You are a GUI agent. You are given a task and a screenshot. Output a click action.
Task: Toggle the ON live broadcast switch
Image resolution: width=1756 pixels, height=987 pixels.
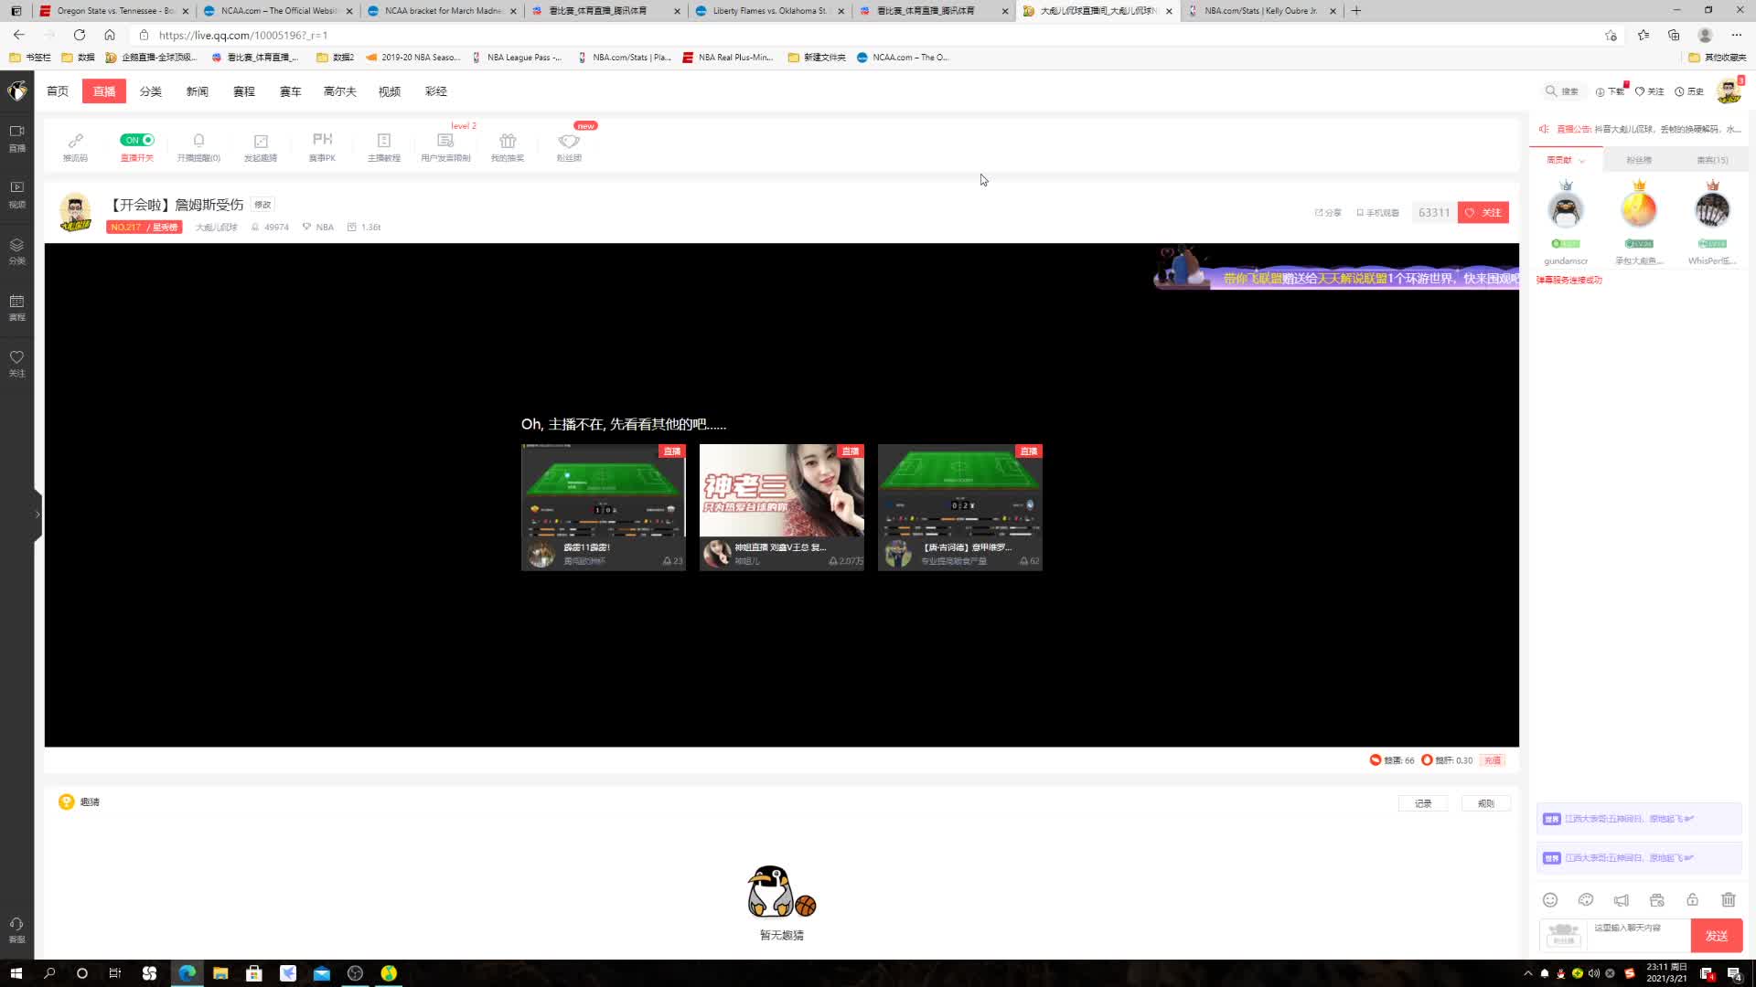pos(137,140)
